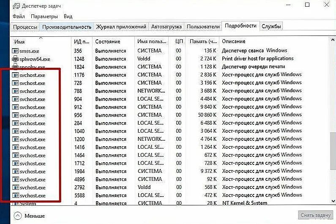
Task: Click icon of svchost.exe with PID 284
Action: pyautogui.click(x=15, y=123)
